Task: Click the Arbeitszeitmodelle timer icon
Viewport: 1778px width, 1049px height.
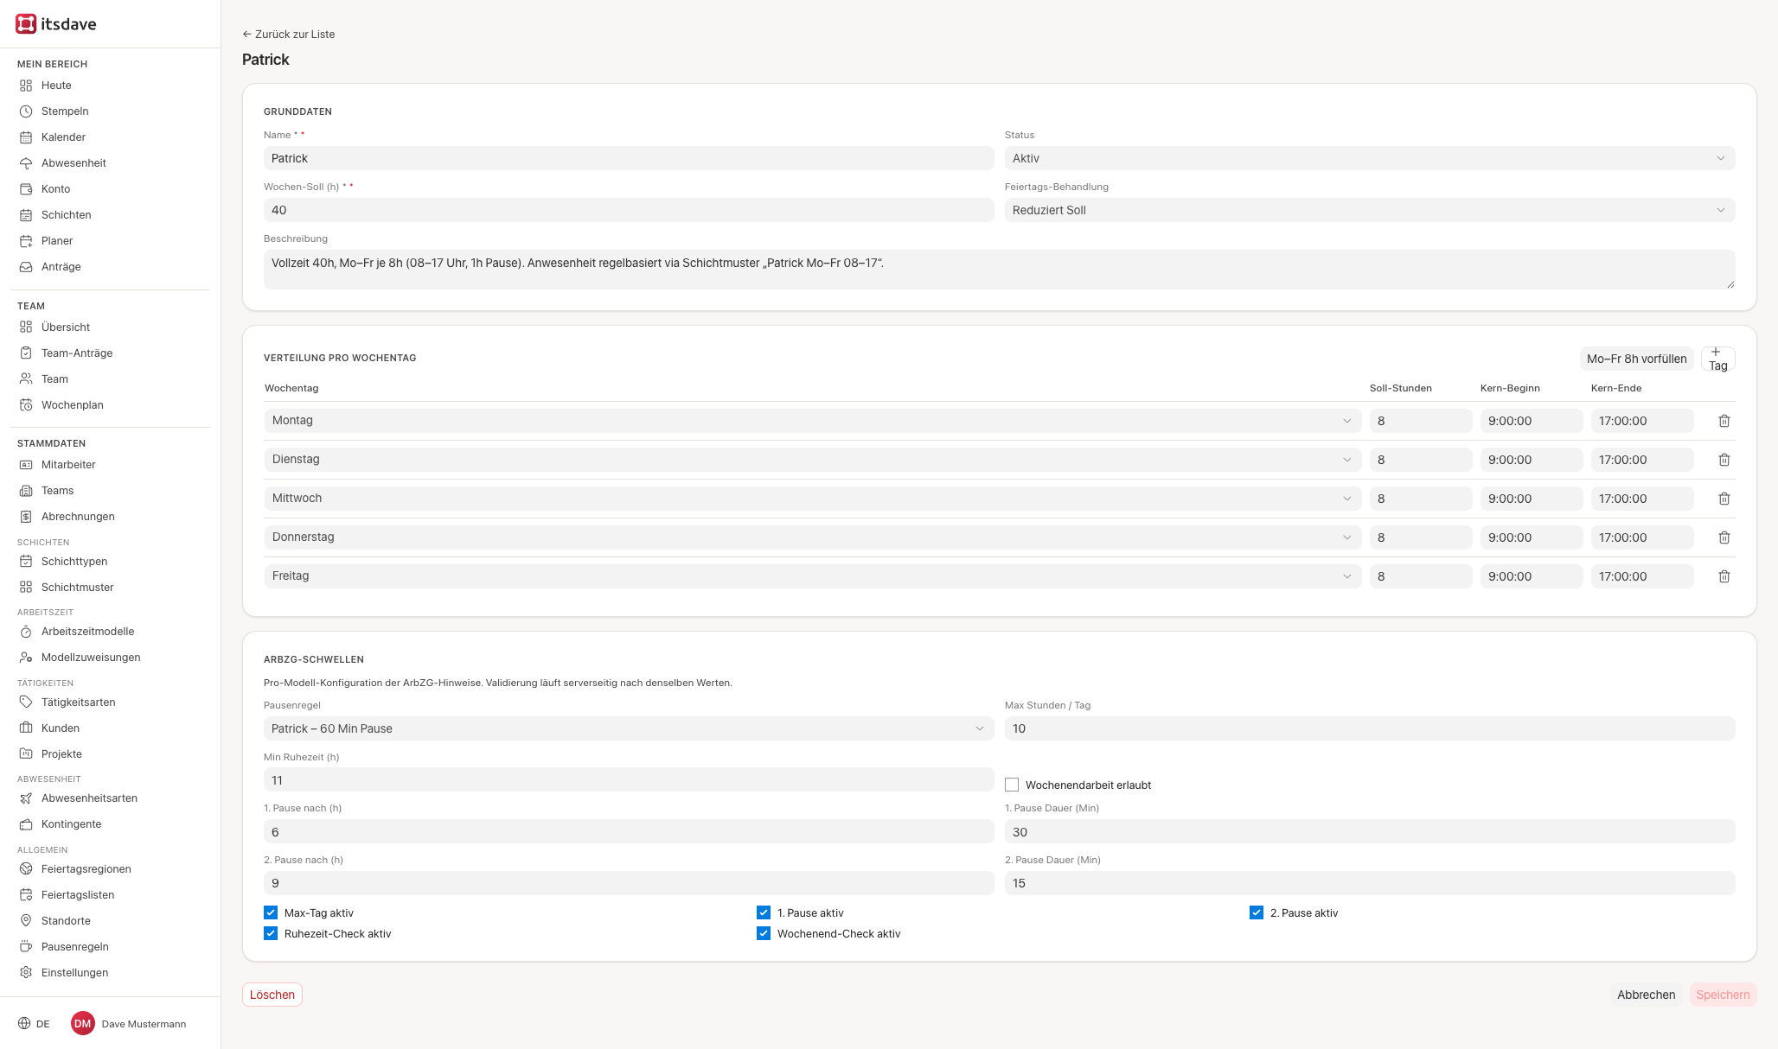Action: pos(26,632)
